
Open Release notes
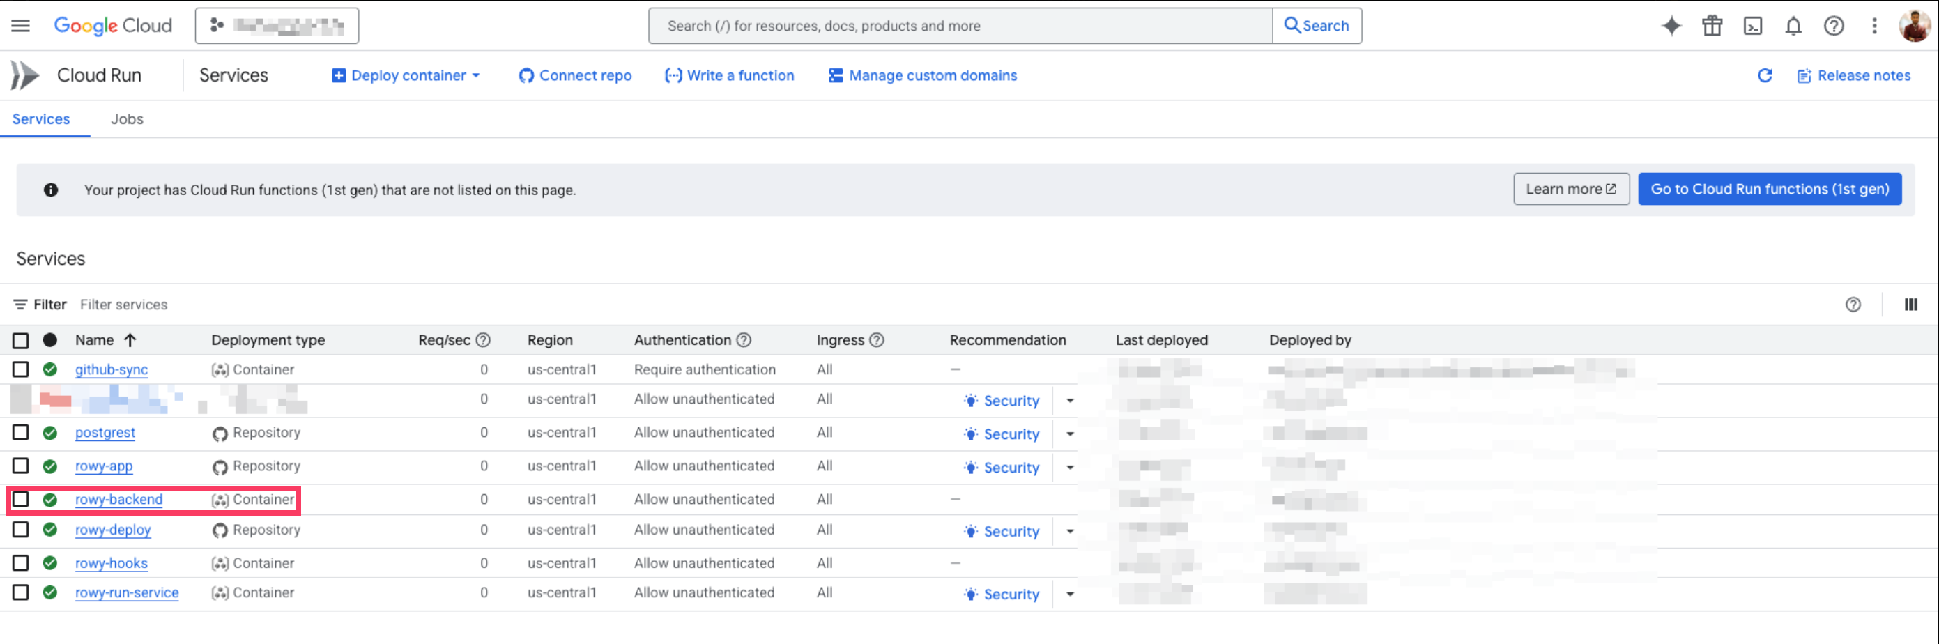tap(1854, 75)
